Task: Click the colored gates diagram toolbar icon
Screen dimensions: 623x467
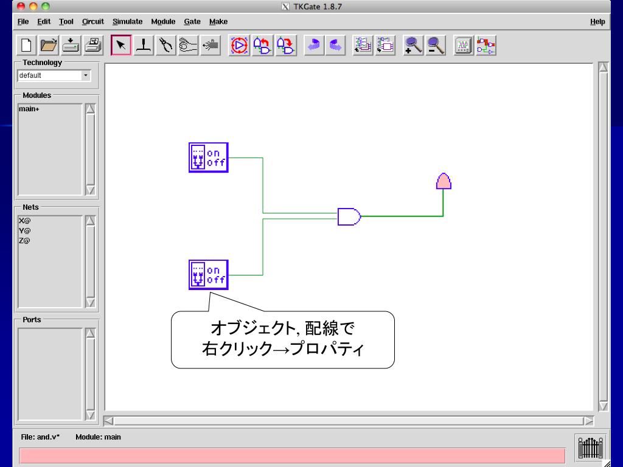Action: pos(486,45)
